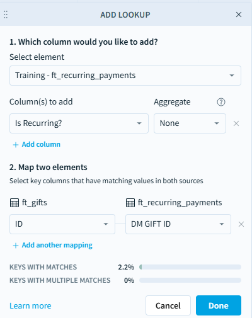Open the Learn more link
Viewport: 252px width, 318px height.
point(30,306)
